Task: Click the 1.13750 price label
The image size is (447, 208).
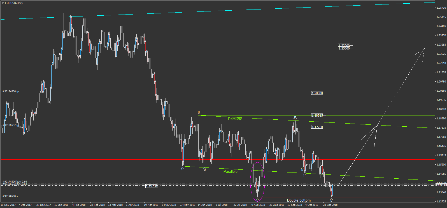Action: pos(152,186)
